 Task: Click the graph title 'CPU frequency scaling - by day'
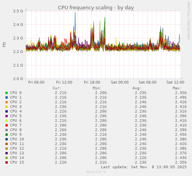(x=96, y=8)
